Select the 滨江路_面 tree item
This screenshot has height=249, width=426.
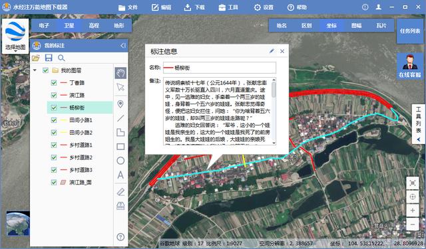[x=80, y=183]
